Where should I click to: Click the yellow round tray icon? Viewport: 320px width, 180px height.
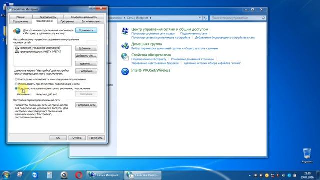pos(267,175)
